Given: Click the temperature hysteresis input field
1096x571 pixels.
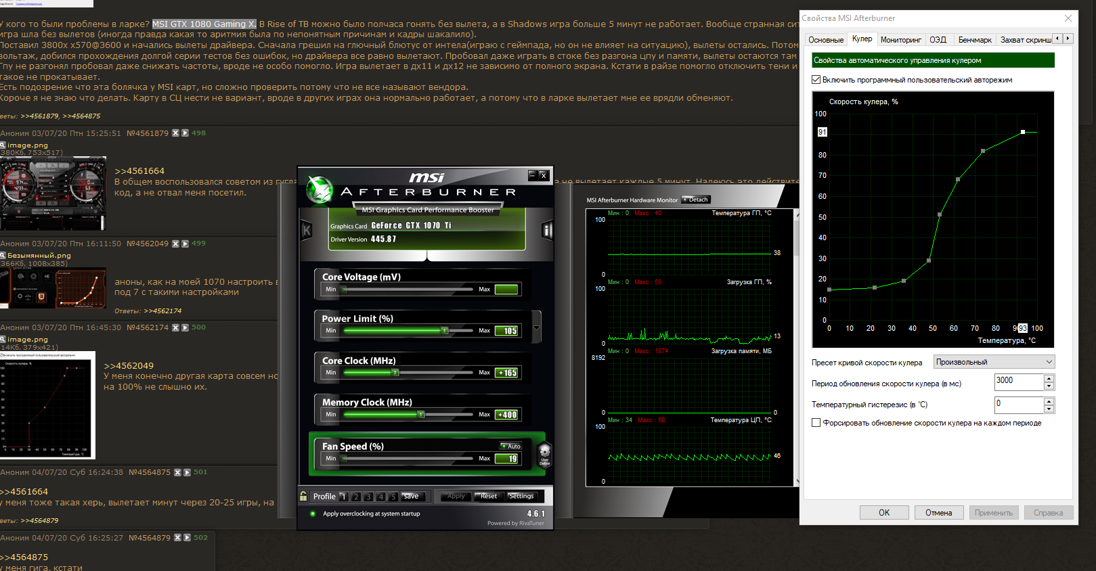Looking at the screenshot, I should click(1019, 405).
